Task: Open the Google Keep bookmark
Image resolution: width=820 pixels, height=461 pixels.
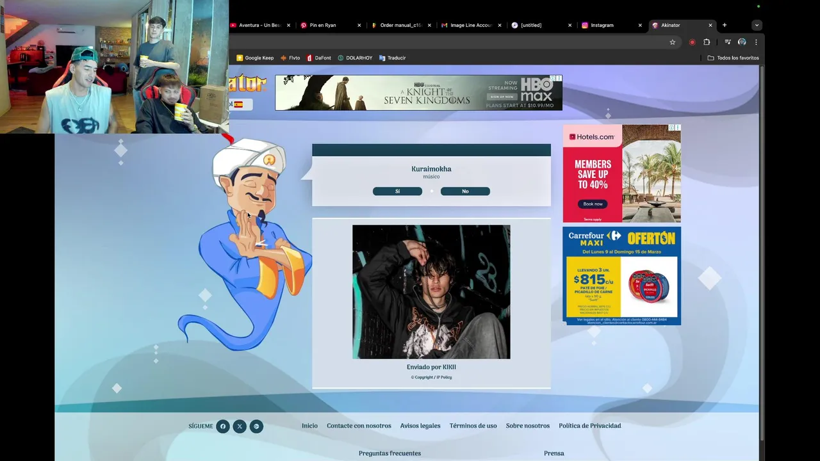Action: (x=255, y=58)
